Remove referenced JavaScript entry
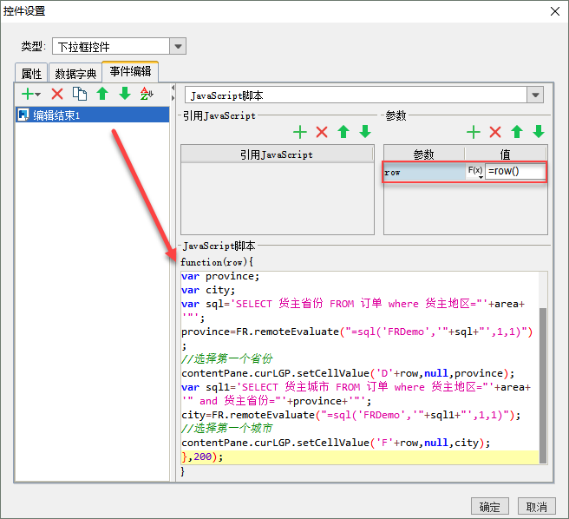This screenshot has height=519, width=569. pos(322,132)
